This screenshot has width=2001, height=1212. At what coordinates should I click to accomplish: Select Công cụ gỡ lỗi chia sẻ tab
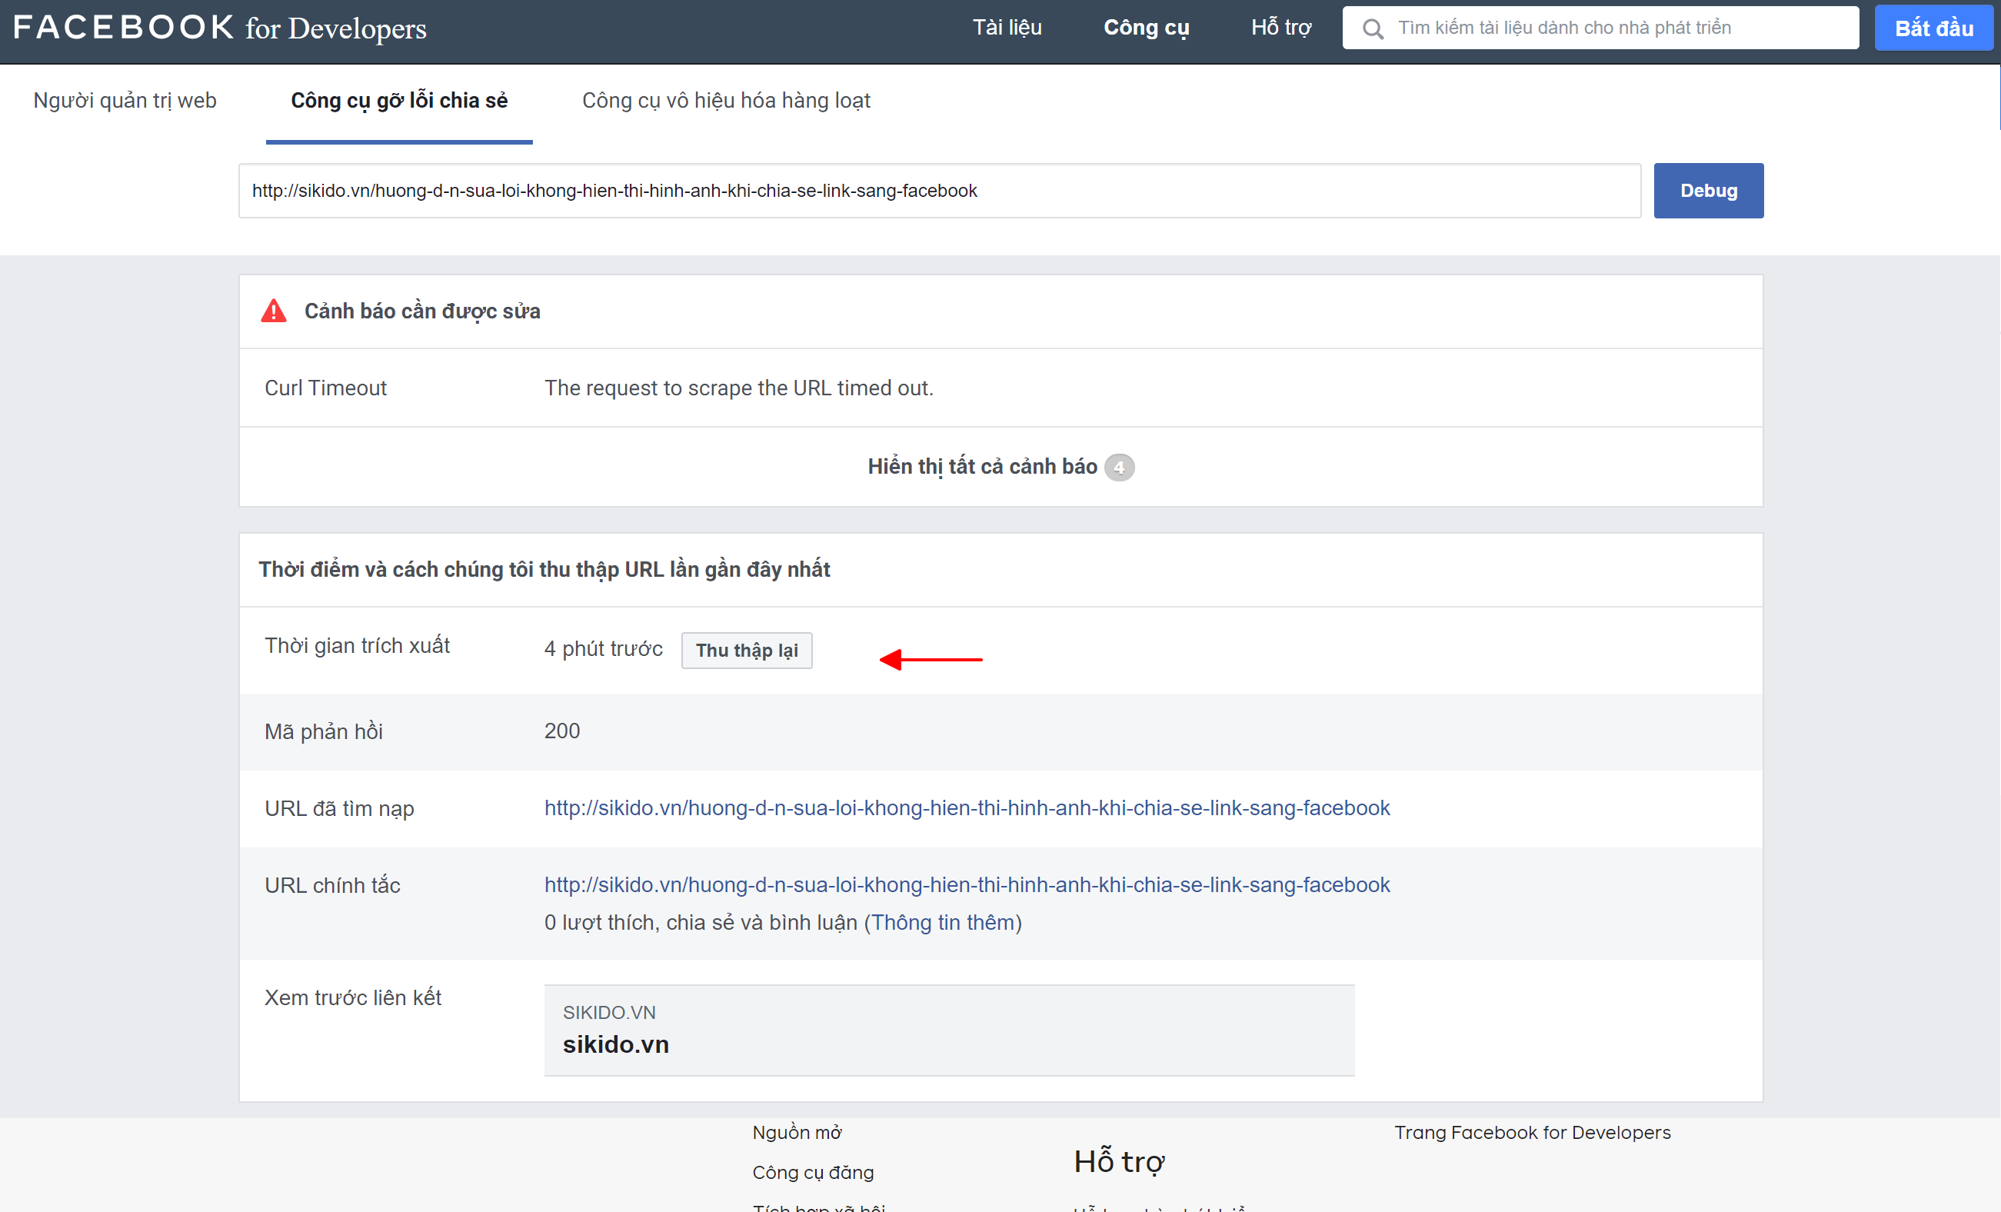click(398, 101)
